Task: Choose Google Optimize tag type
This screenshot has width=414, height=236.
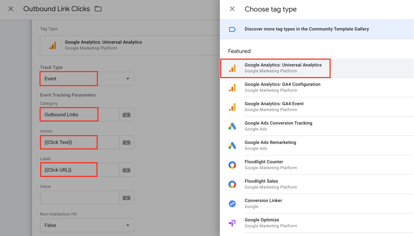Action: [317, 223]
